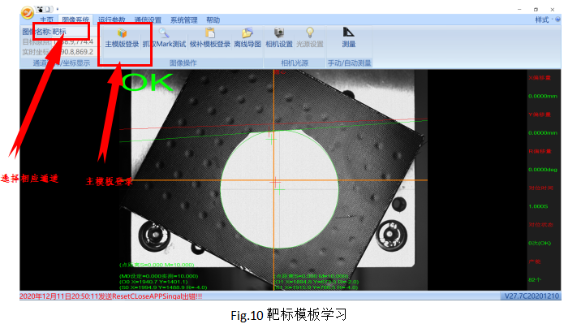
Task: Open the 样式 style dropdown
Action: click(x=544, y=19)
